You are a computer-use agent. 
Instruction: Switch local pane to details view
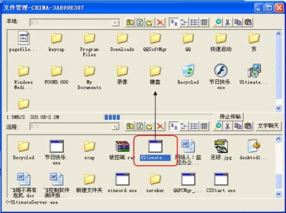point(204,22)
